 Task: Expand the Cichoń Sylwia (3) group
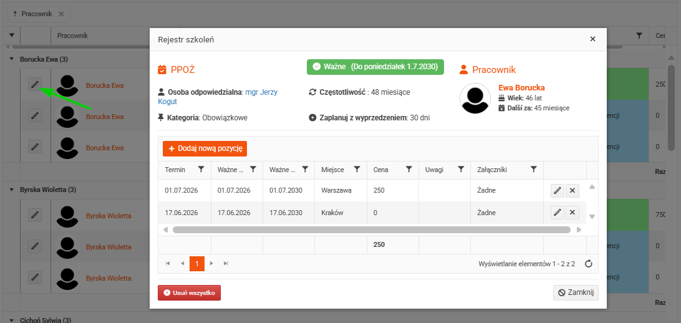coord(12,320)
